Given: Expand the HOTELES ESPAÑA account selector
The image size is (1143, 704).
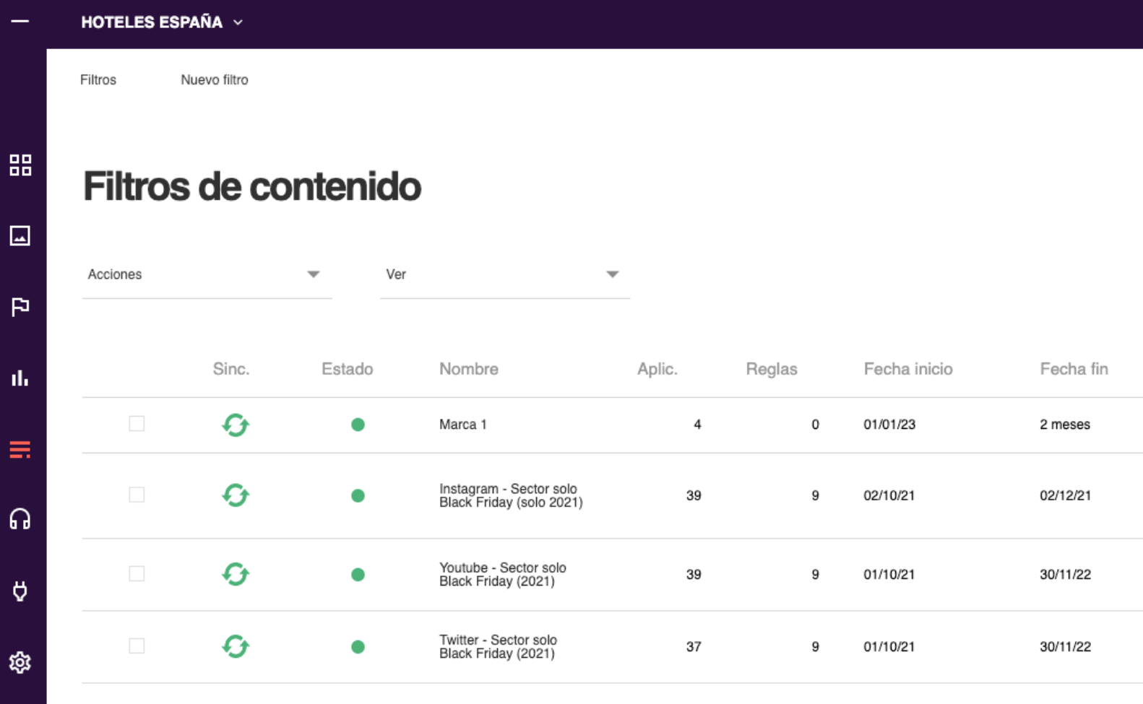Looking at the screenshot, I should 162,22.
